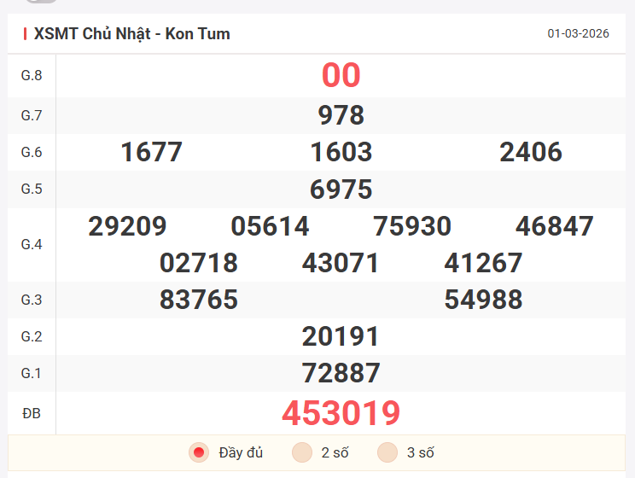Click the G.4 number 29209

127,226
